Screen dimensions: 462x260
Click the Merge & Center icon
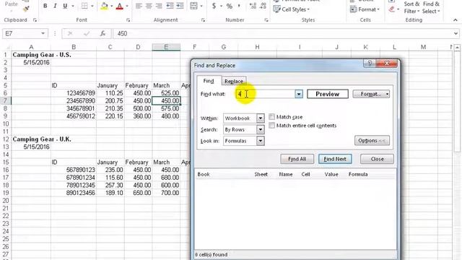[x=193, y=6]
